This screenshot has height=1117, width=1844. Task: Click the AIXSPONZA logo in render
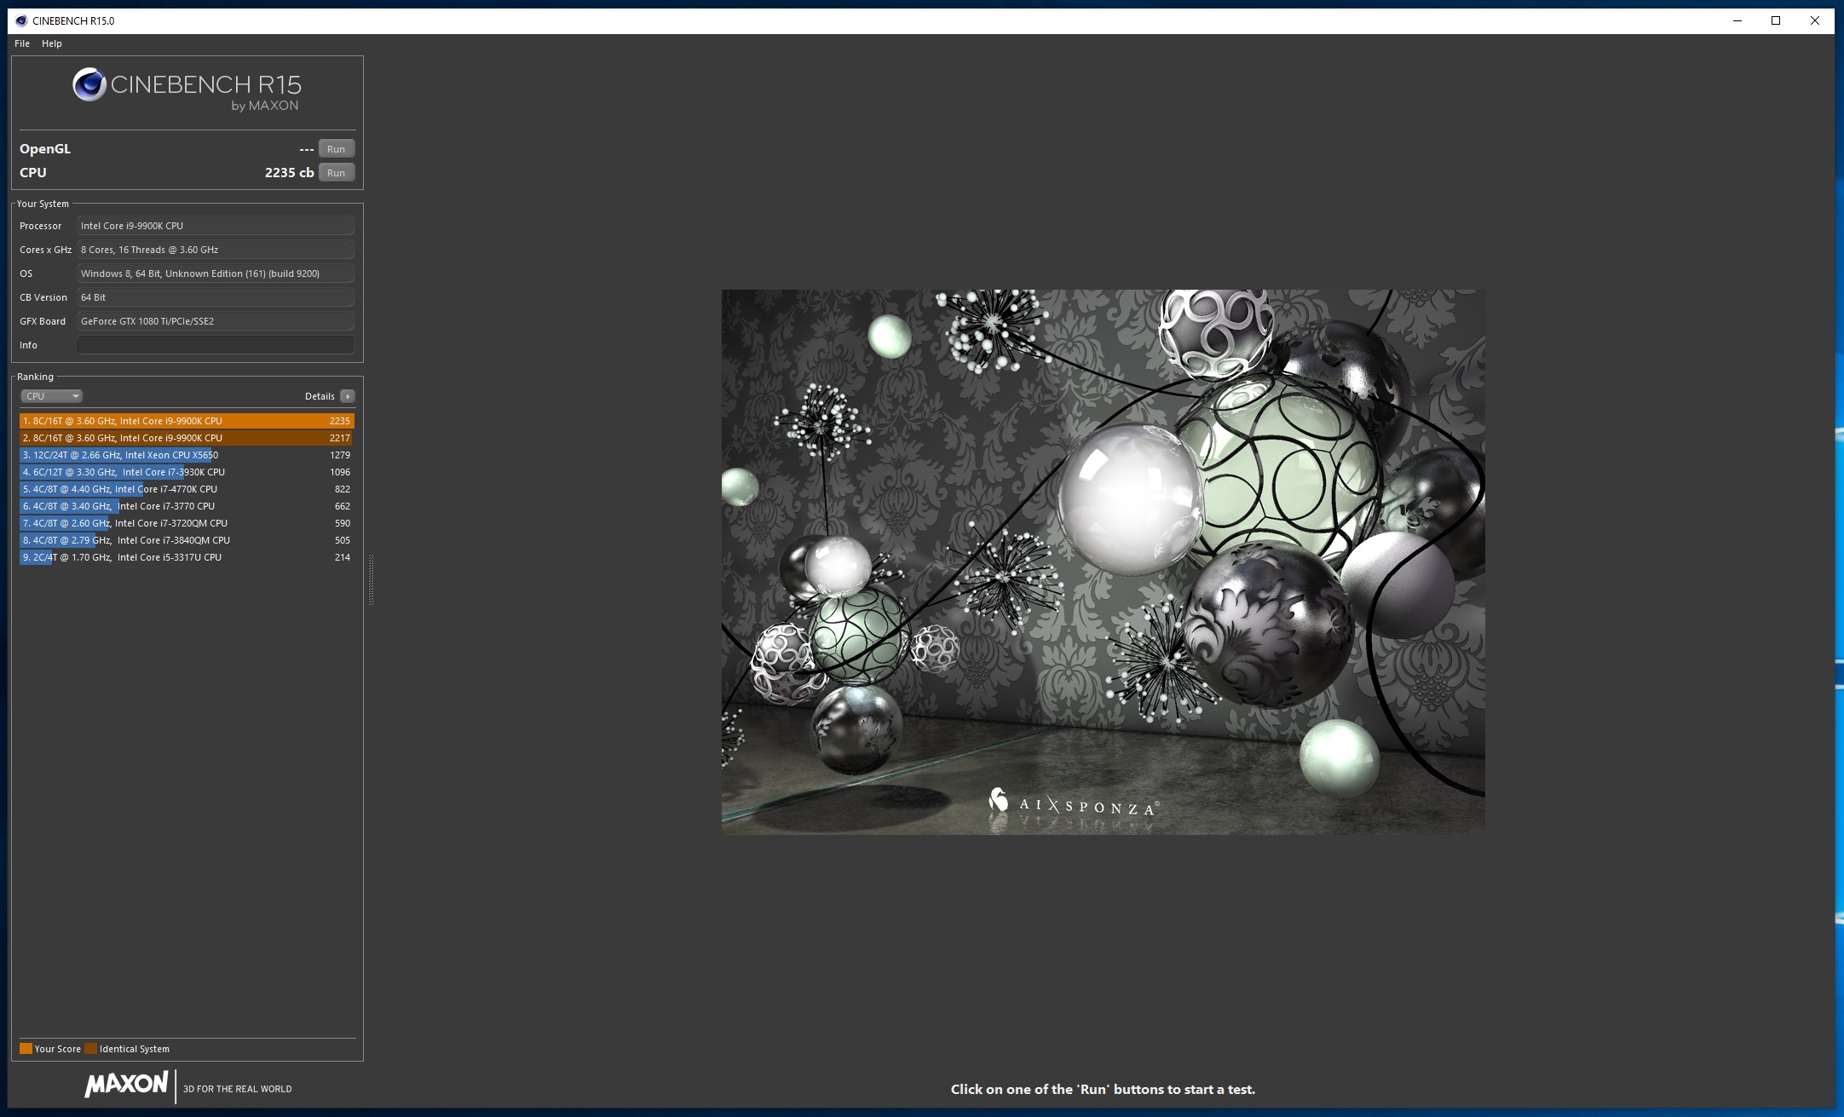click(x=1074, y=804)
